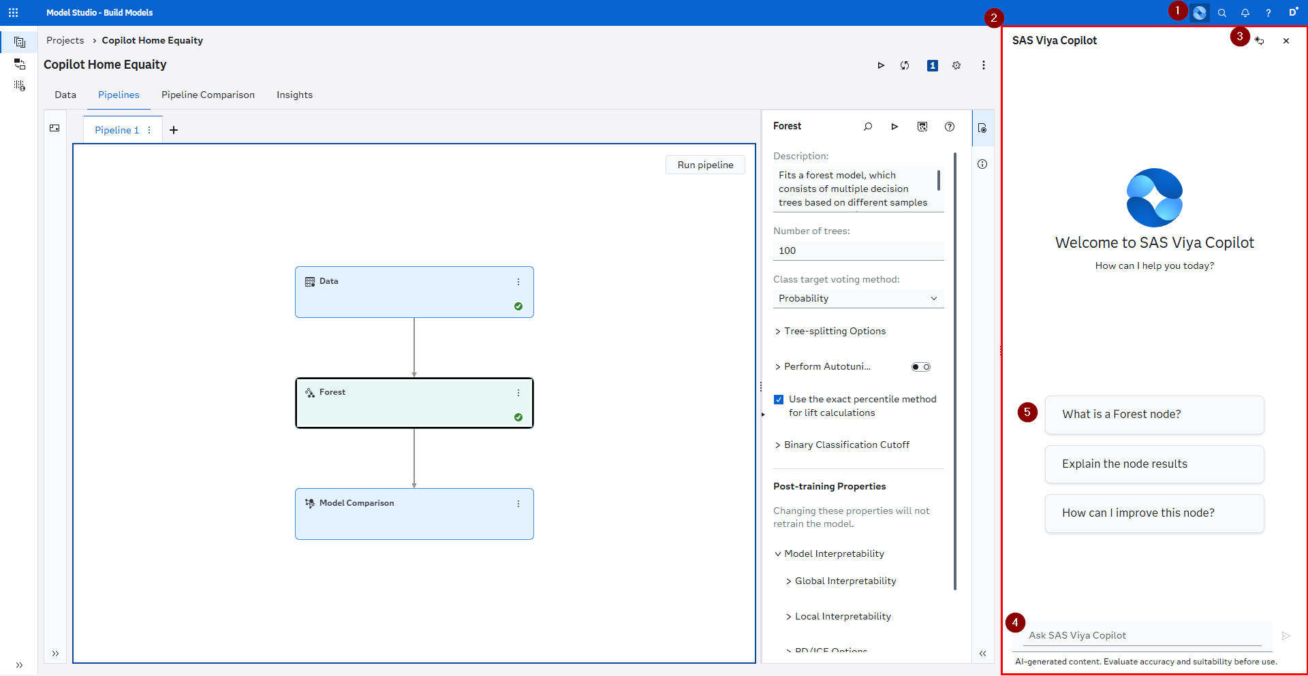The height and width of the screenshot is (676, 1308).
Task: Select "What is a Forest node?" suggestion
Action: [1154, 415]
